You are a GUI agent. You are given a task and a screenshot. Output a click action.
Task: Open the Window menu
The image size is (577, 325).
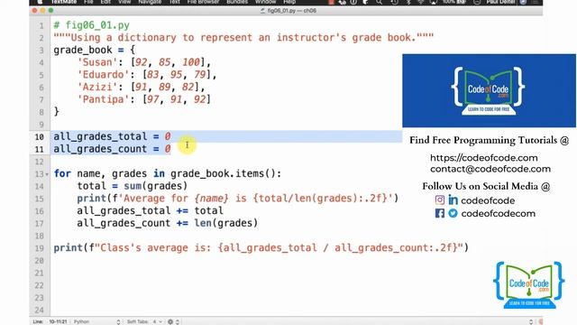(x=265, y=2)
